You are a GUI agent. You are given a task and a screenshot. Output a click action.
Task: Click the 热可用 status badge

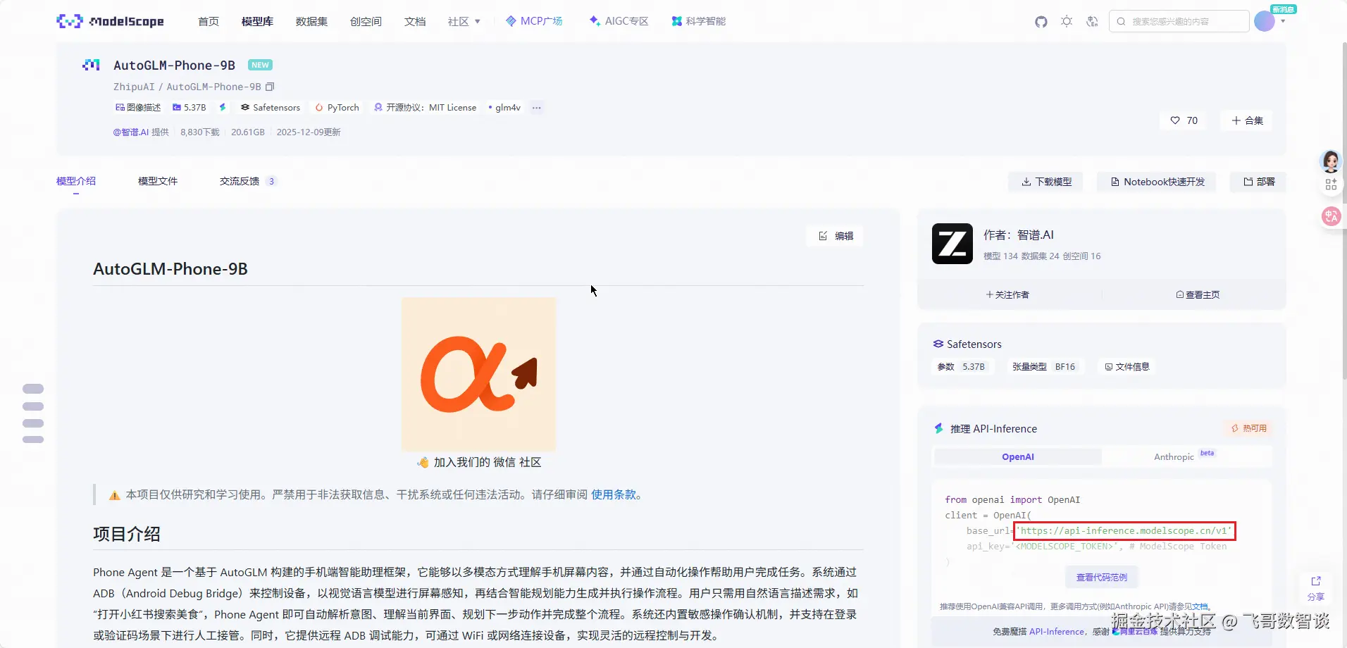pyautogui.click(x=1248, y=428)
